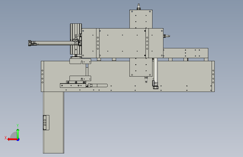Select the vertical leg plate below the base

point(54,122)
